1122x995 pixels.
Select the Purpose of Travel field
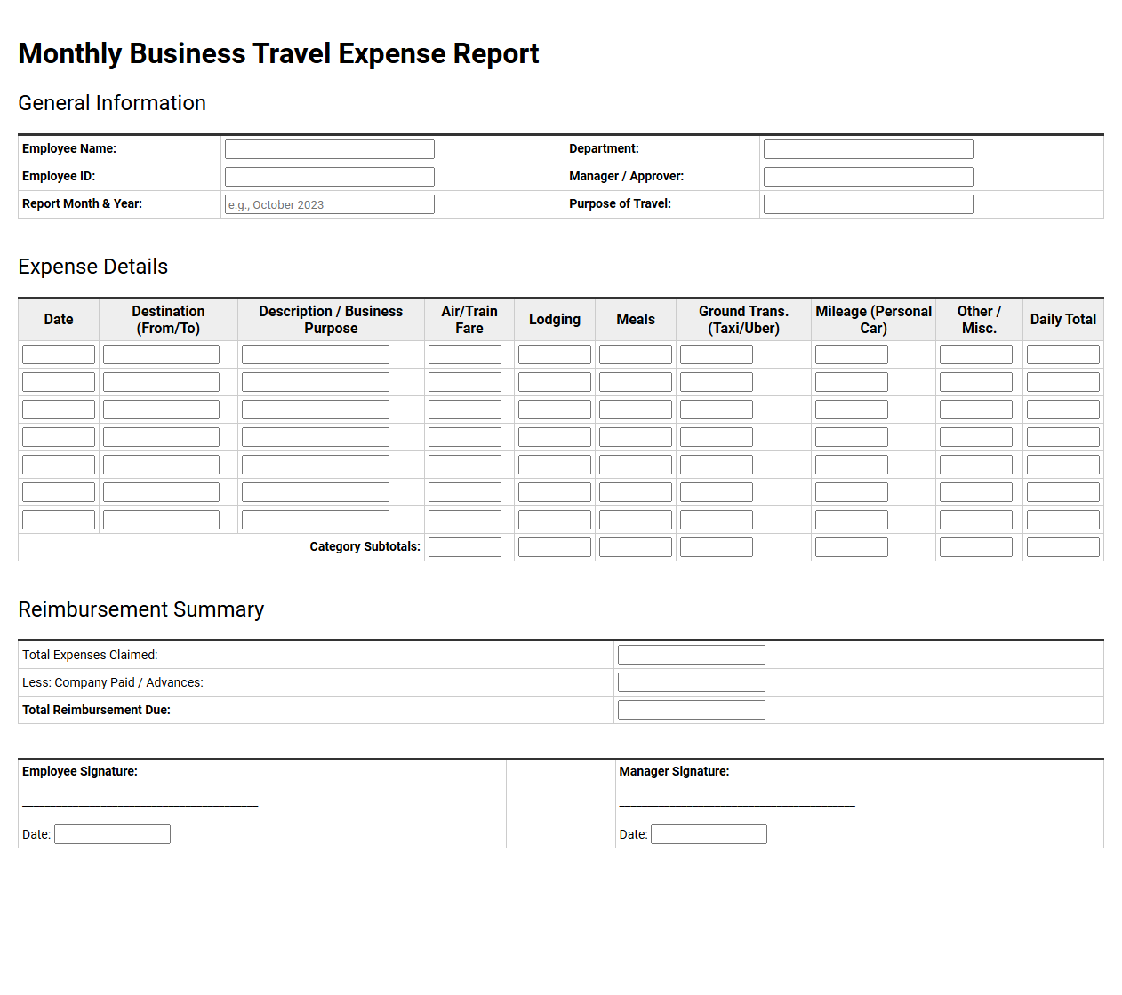click(869, 204)
